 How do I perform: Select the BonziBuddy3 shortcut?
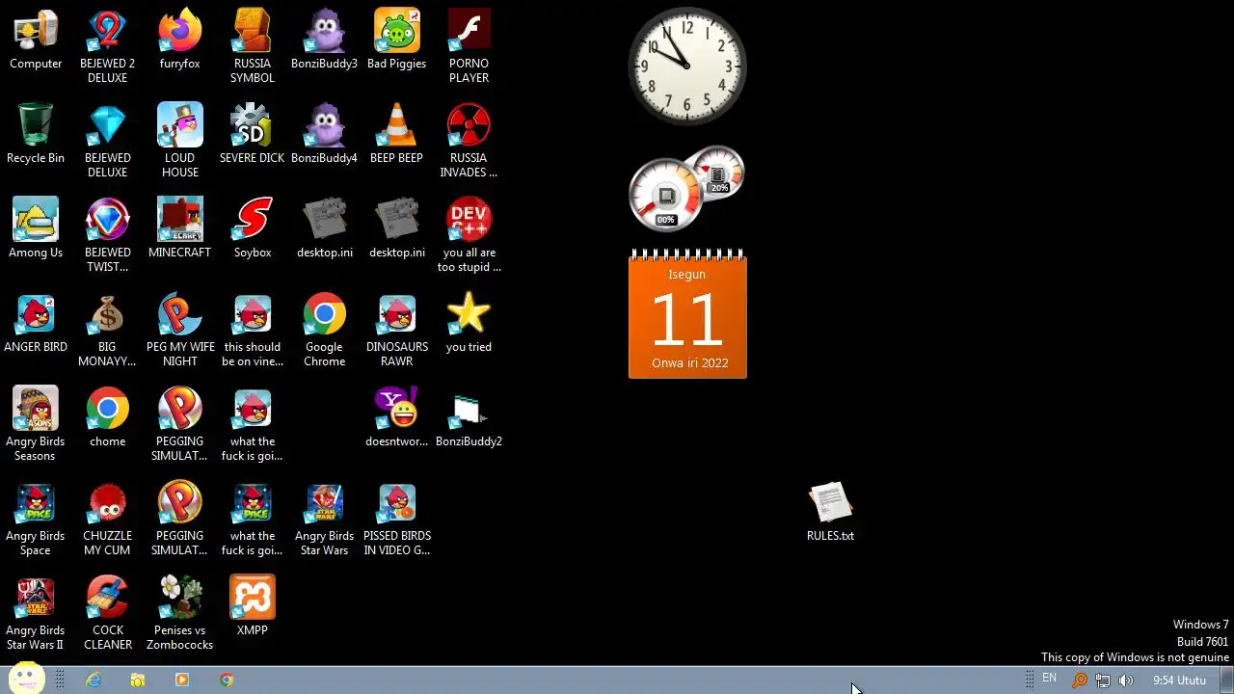tap(325, 40)
